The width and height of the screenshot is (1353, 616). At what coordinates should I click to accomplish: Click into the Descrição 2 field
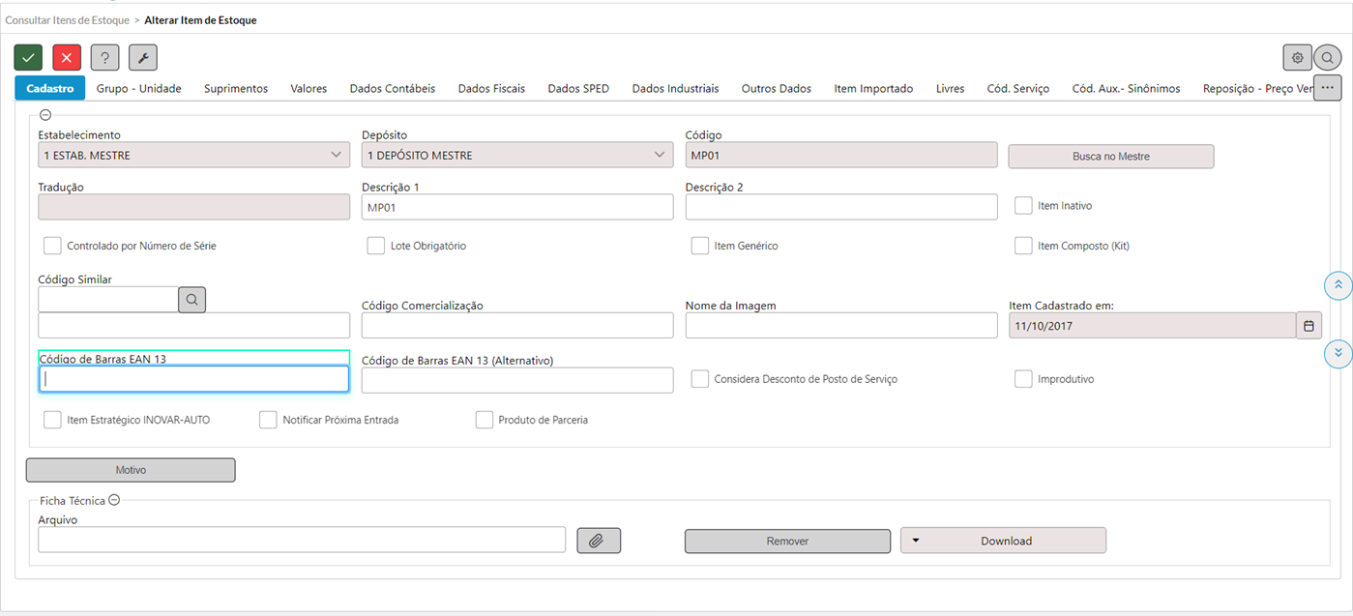click(841, 207)
